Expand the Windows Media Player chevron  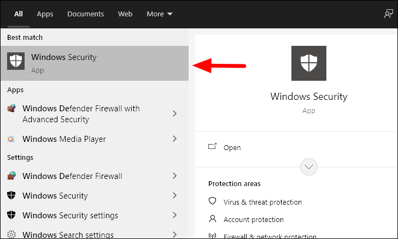pyautogui.click(x=174, y=139)
